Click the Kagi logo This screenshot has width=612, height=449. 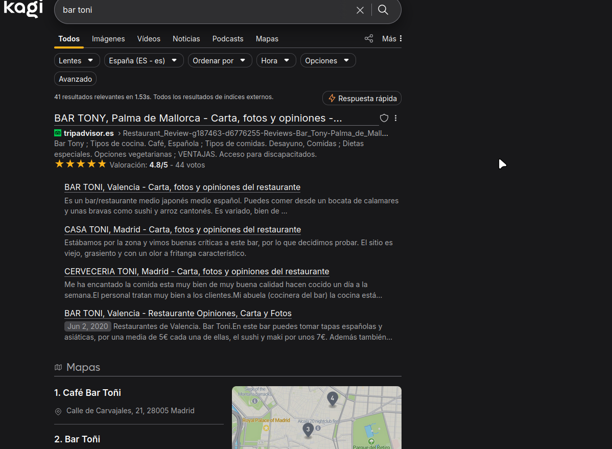click(23, 9)
